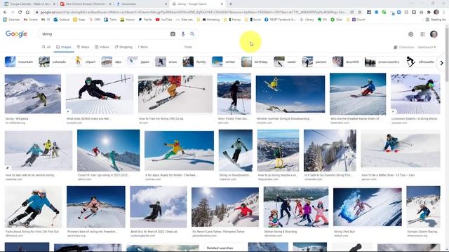Open Ski Resort Lake Tahoe image thumbnail
Screen dimensions: 449x252
coord(225,207)
